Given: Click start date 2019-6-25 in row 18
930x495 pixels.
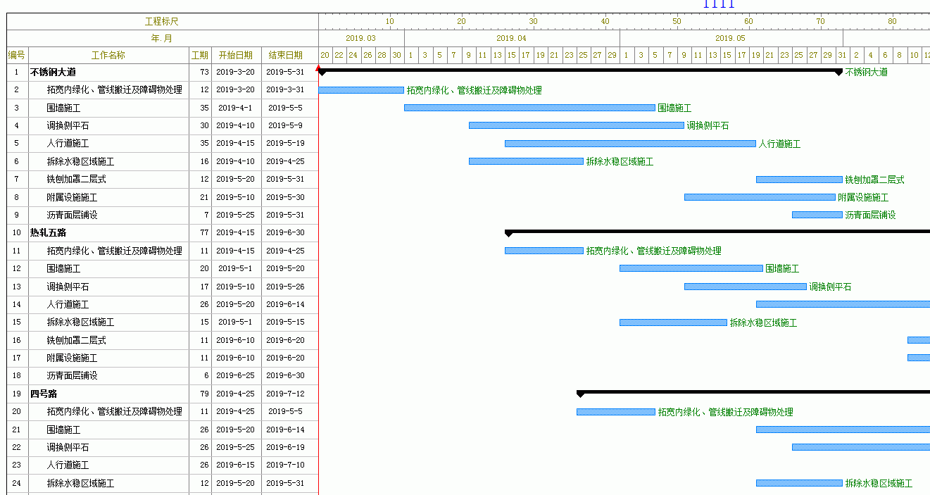Looking at the screenshot, I should pyautogui.click(x=236, y=376).
